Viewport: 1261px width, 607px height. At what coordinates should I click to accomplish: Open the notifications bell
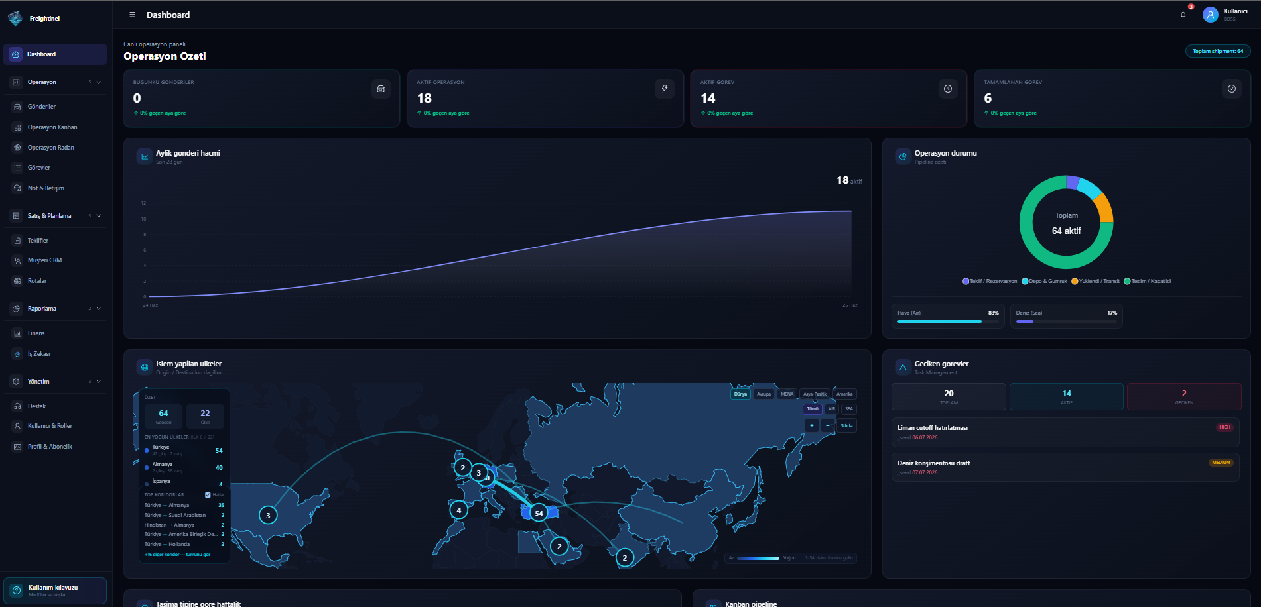point(1183,15)
